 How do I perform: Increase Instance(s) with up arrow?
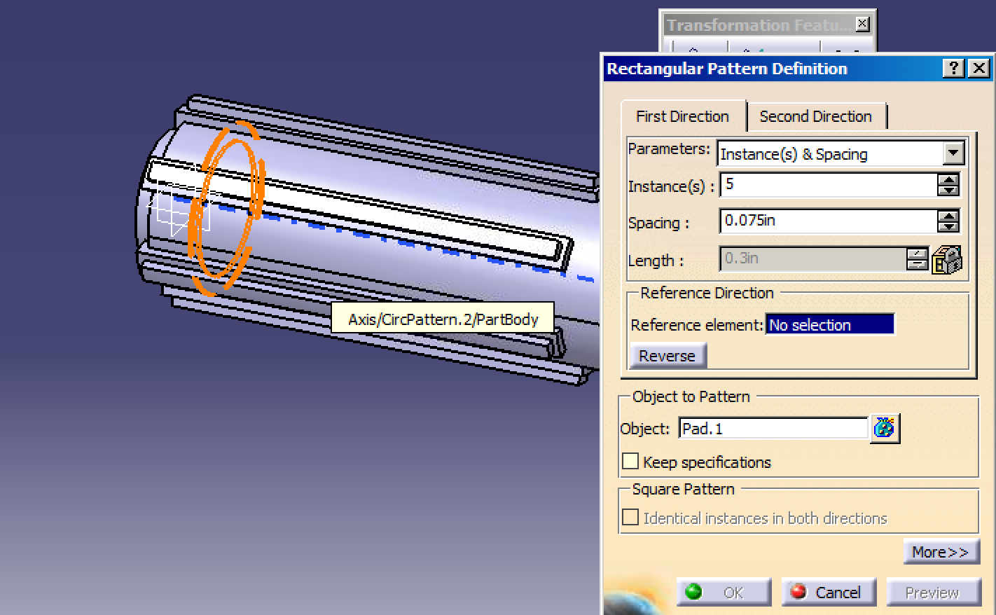click(x=948, y=180)
